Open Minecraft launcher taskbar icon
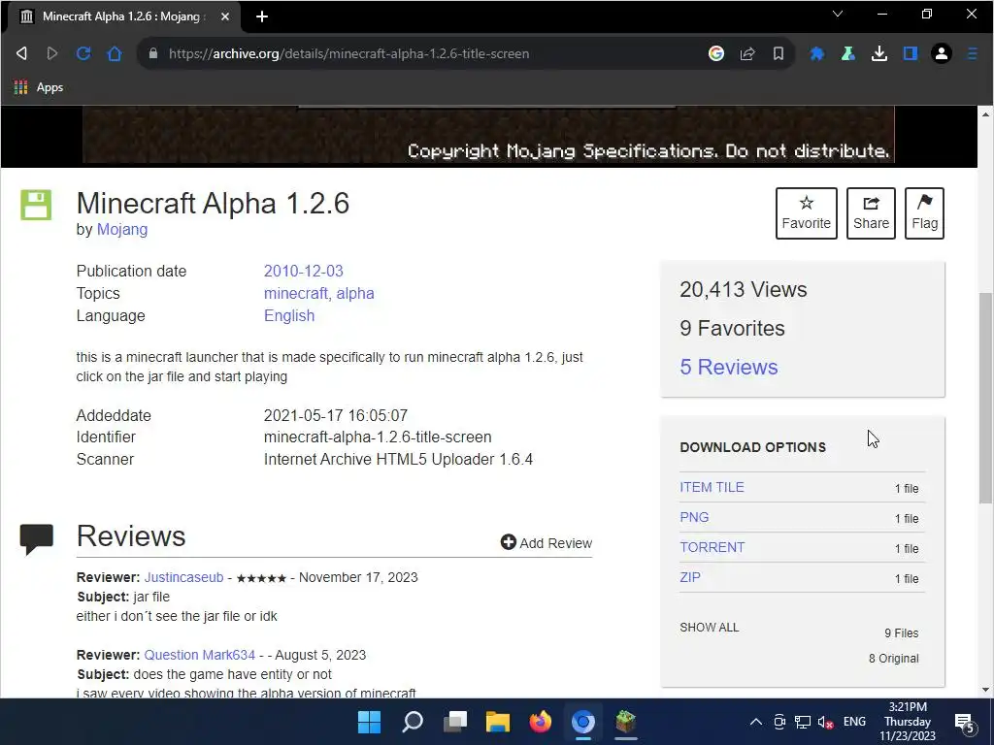Screen dimensions: 994x745 [626, 722]
